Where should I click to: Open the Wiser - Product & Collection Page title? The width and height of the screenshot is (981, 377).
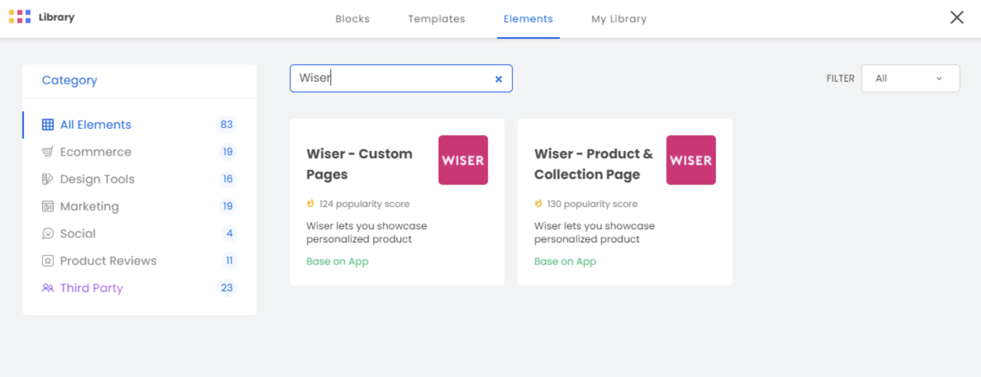(x=594, y=164)
